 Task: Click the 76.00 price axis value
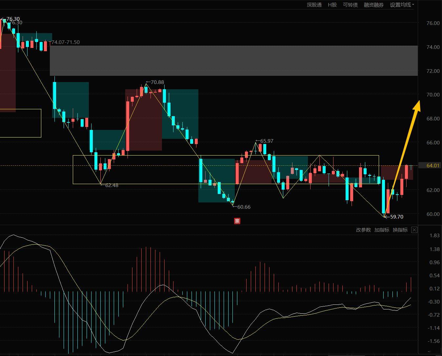[433, 23]
